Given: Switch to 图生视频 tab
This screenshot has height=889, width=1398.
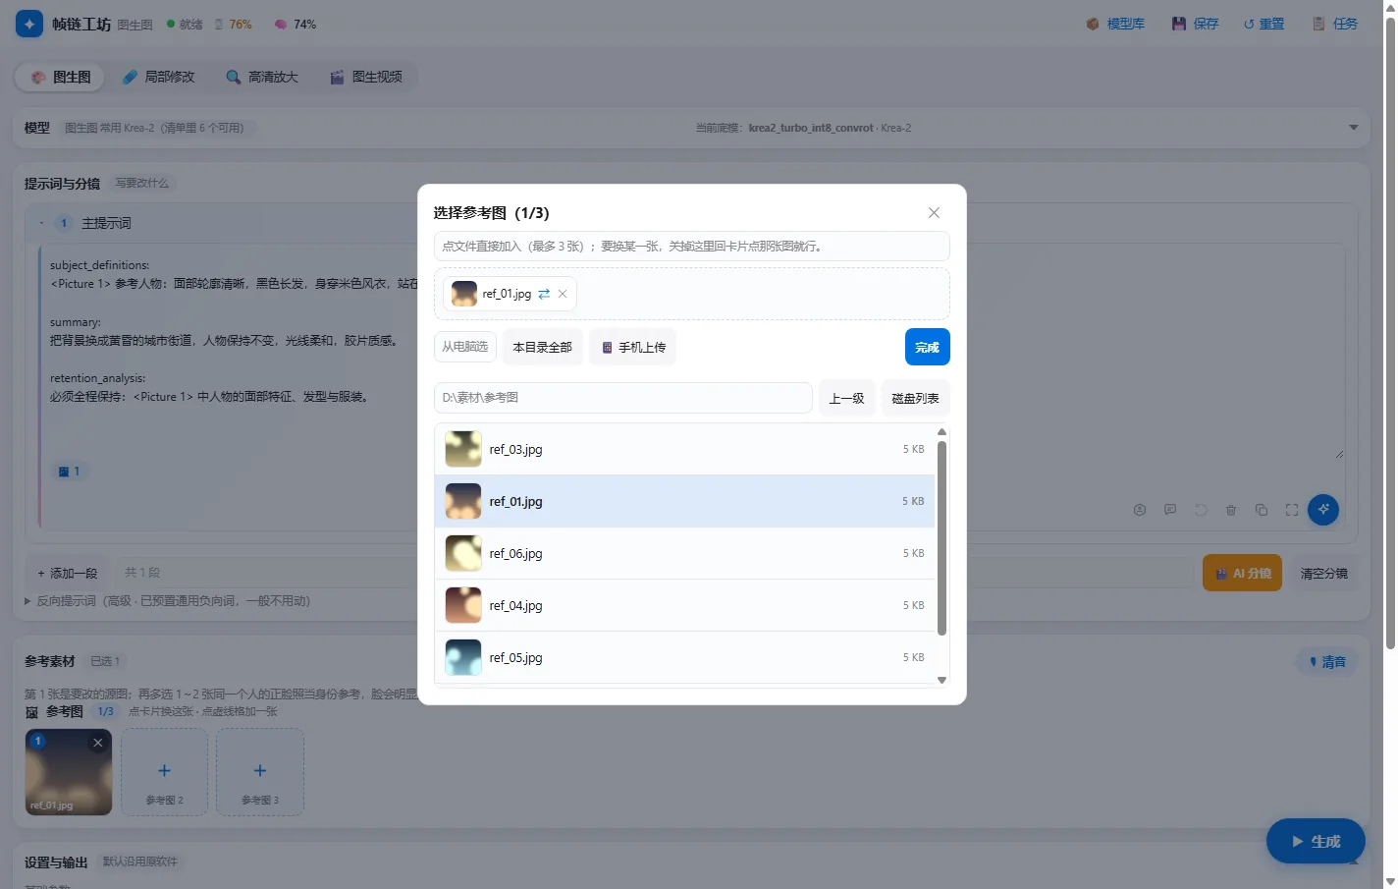Looking at the screenshot, I should tap(366, 77).
